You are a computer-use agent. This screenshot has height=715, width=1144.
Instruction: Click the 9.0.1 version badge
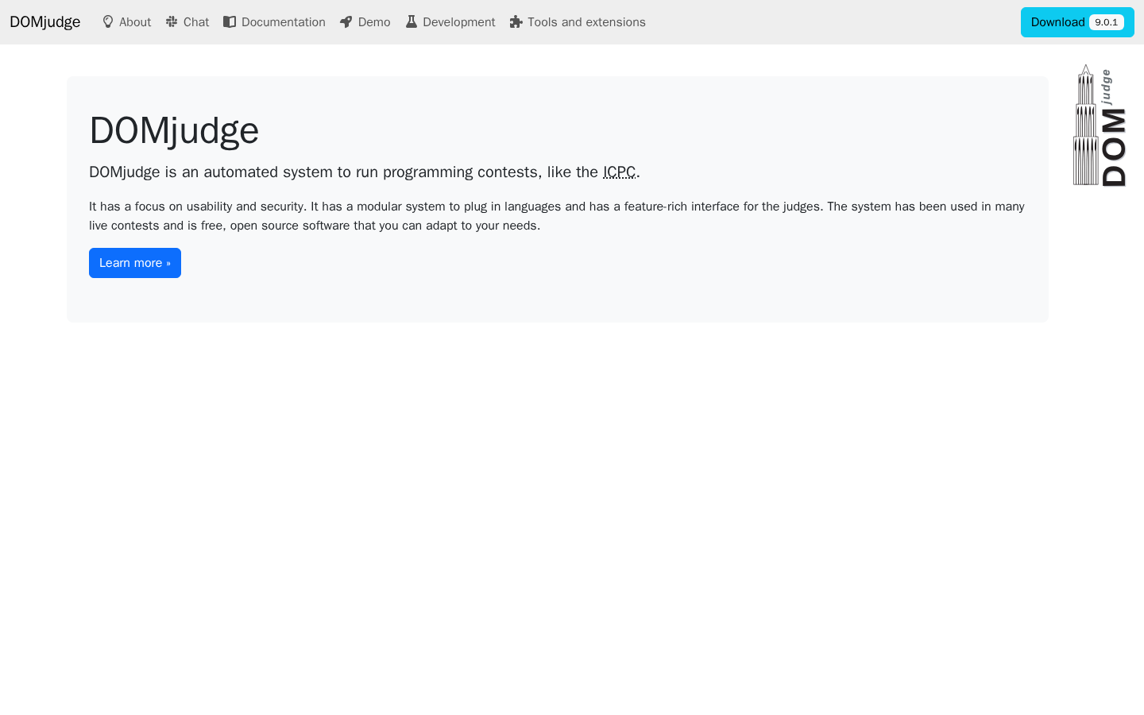(x=1106, y=22)
